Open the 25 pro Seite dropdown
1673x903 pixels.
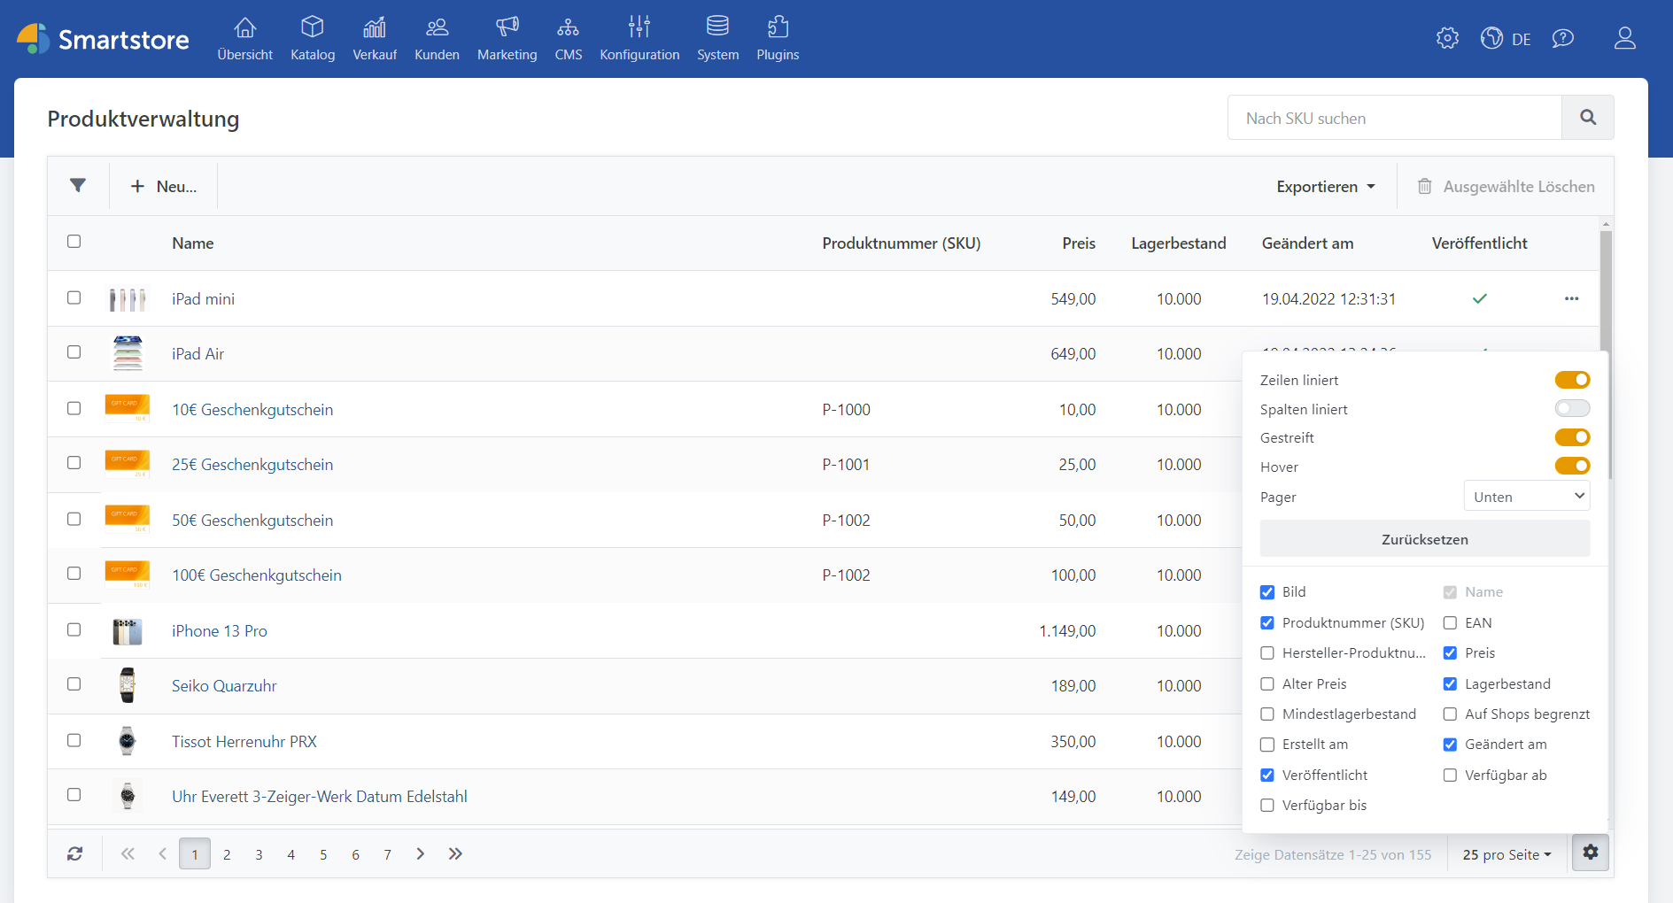pos(1506,855)
